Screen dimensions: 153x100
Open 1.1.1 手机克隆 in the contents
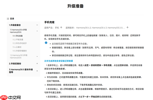[18, 36]
